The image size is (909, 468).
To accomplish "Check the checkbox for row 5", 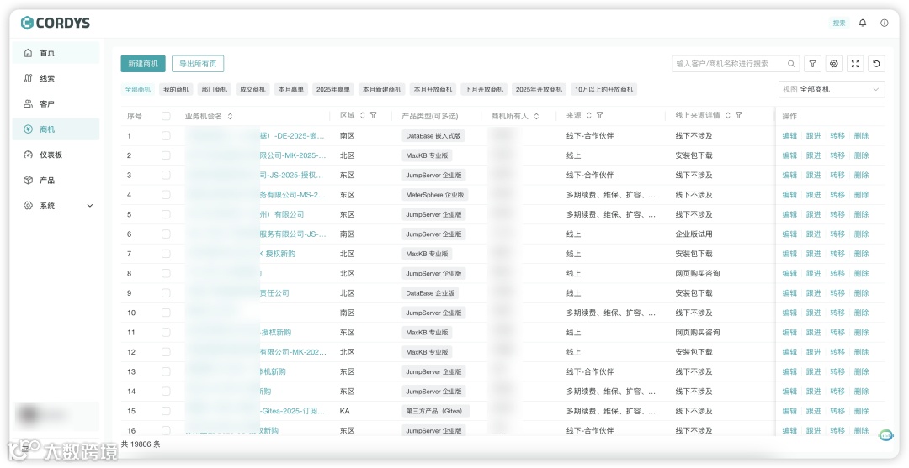I will [166, 214].
